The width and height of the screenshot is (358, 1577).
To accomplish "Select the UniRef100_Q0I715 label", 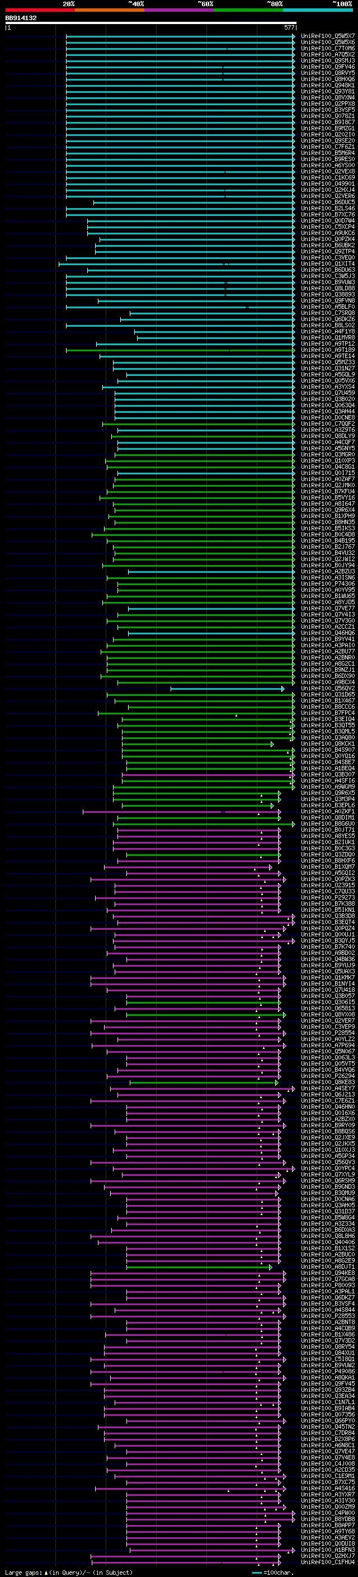I will pyautogui.click(x=327, y=473).
